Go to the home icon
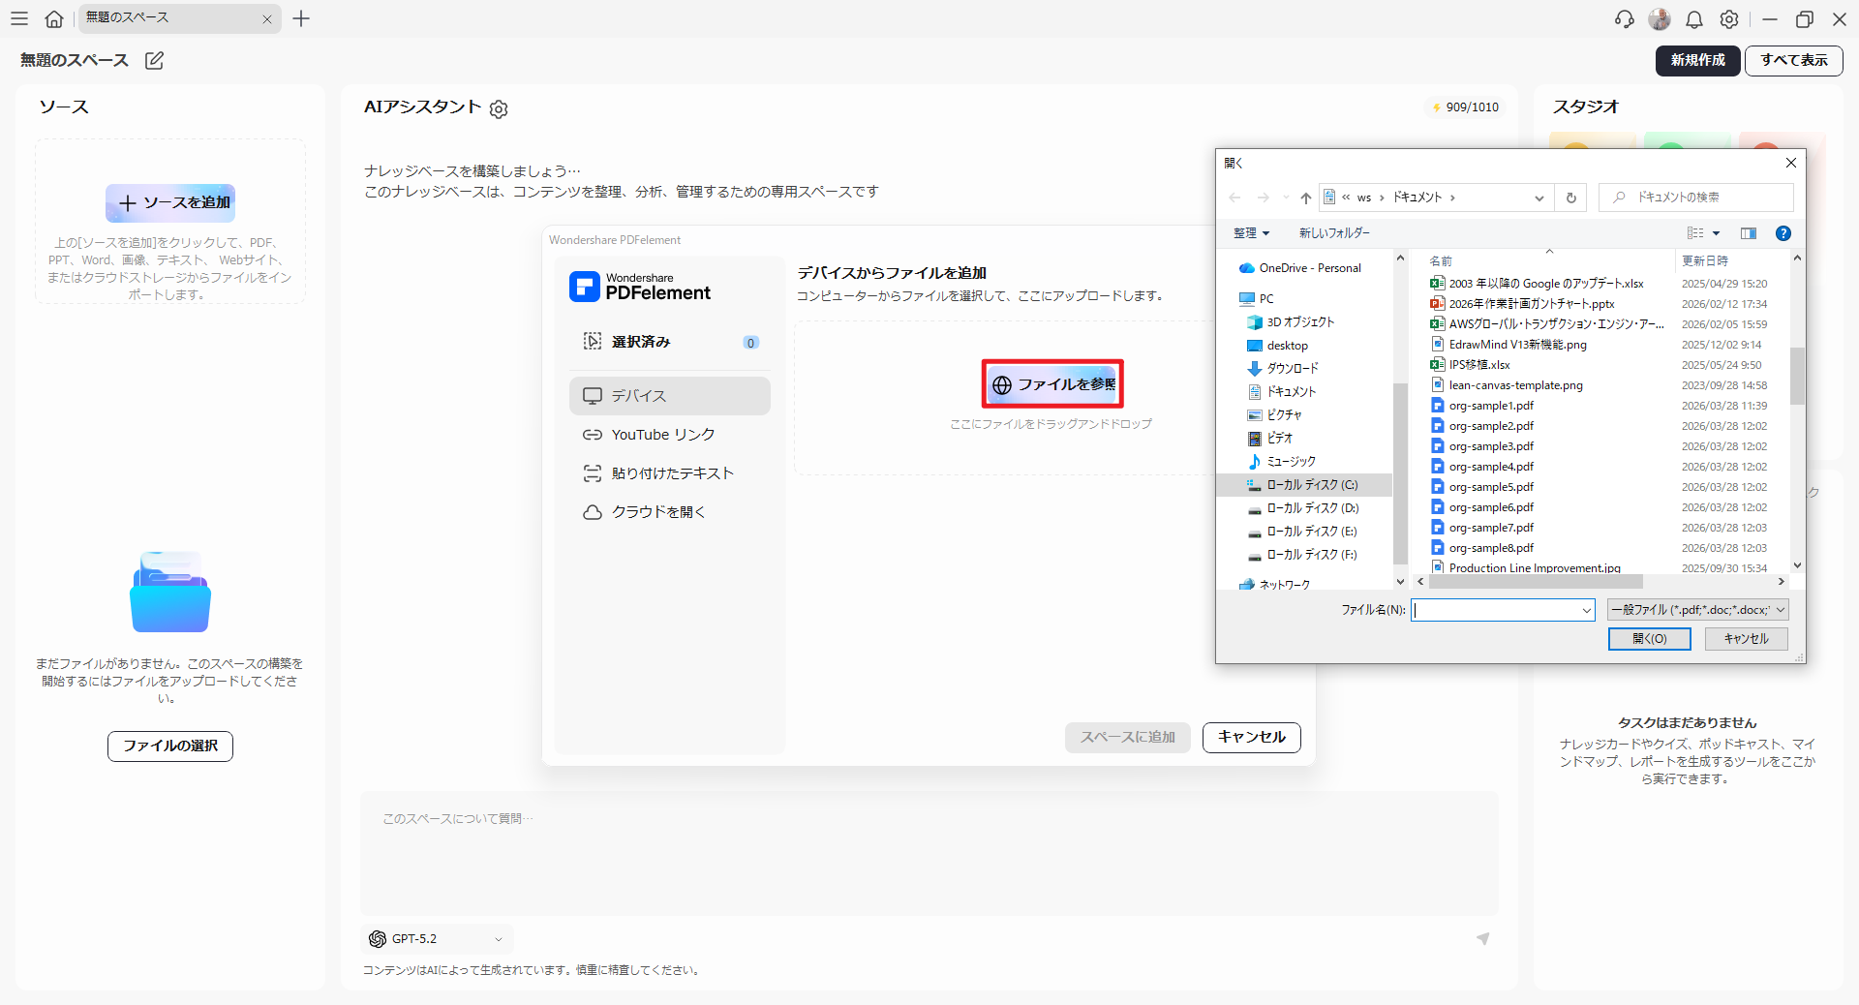The image size is (1859, 1005). [x=54, y=18]
